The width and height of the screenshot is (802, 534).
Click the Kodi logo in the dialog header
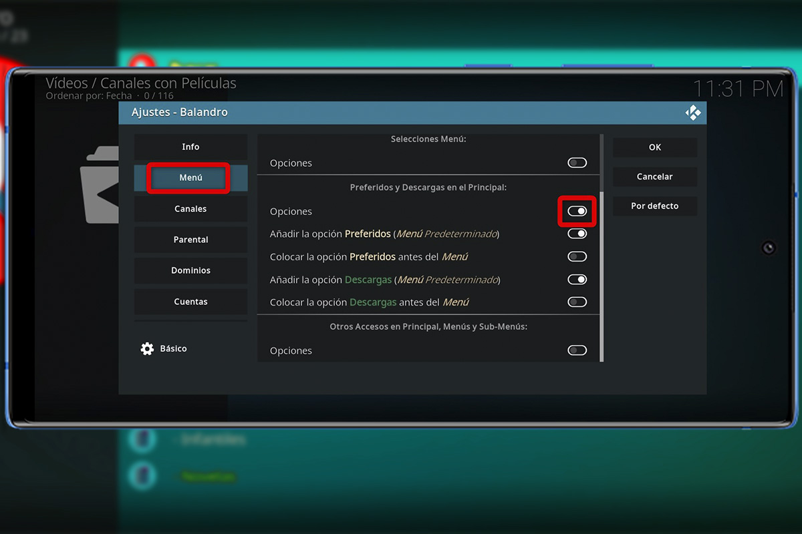(x=693, y=112)
